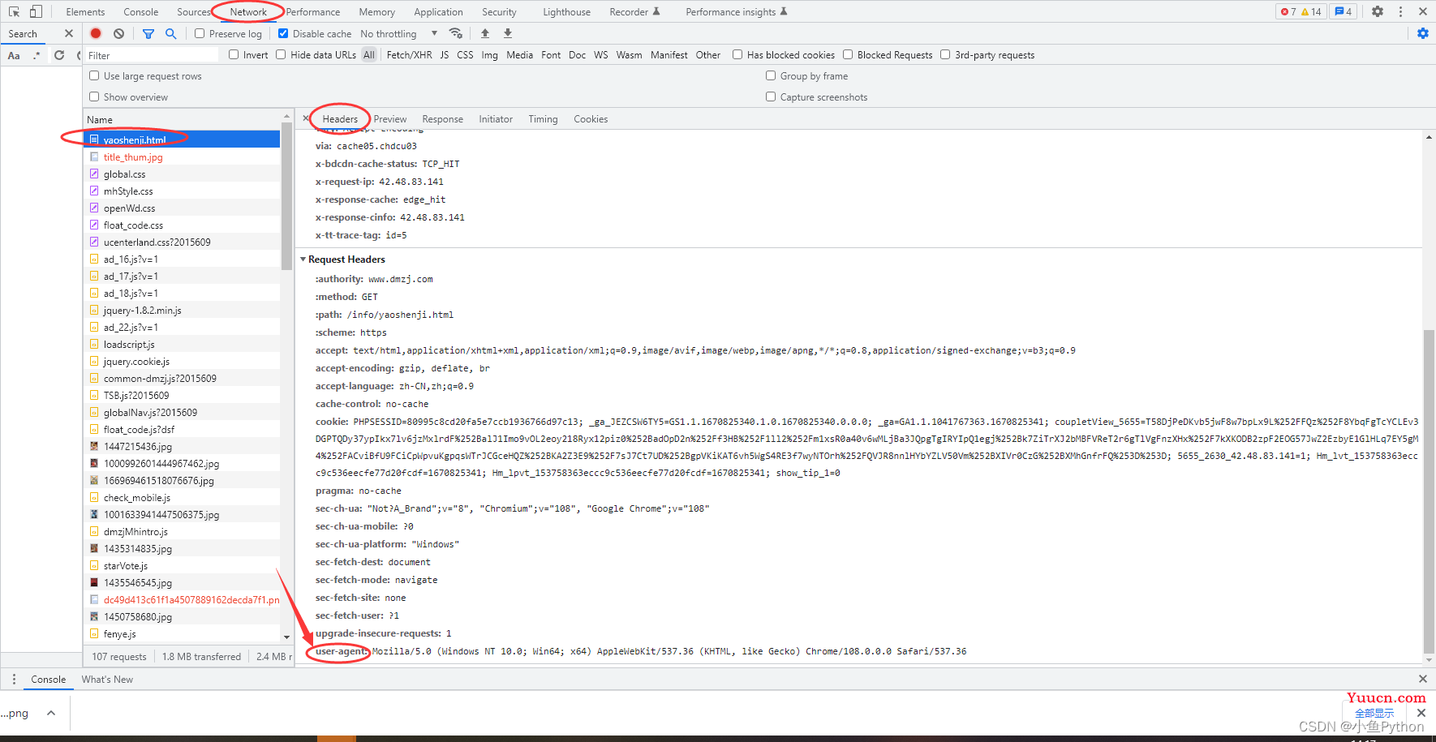Filter requests by JS type
The width and height of the screenshot is (1436, 742).
click(x=445, y=54)
